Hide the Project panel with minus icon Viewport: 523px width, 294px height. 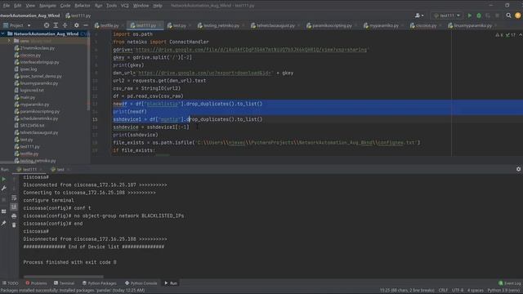(86, 25)
